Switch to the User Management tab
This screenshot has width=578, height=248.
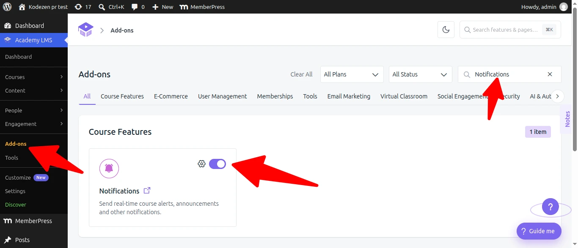(x=223, y=96)
